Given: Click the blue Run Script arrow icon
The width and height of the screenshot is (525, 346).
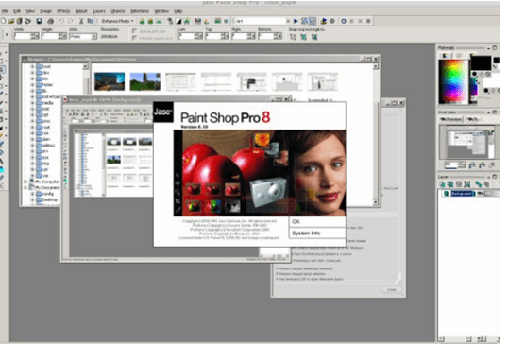Looking at the screenshot, I should point(296,21).
